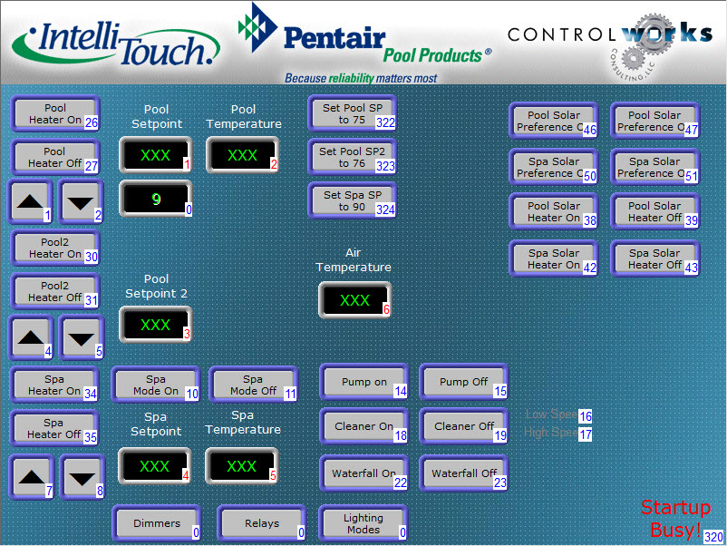
Task: Turn Pool Solar Heater On
Action: (554, 211)
